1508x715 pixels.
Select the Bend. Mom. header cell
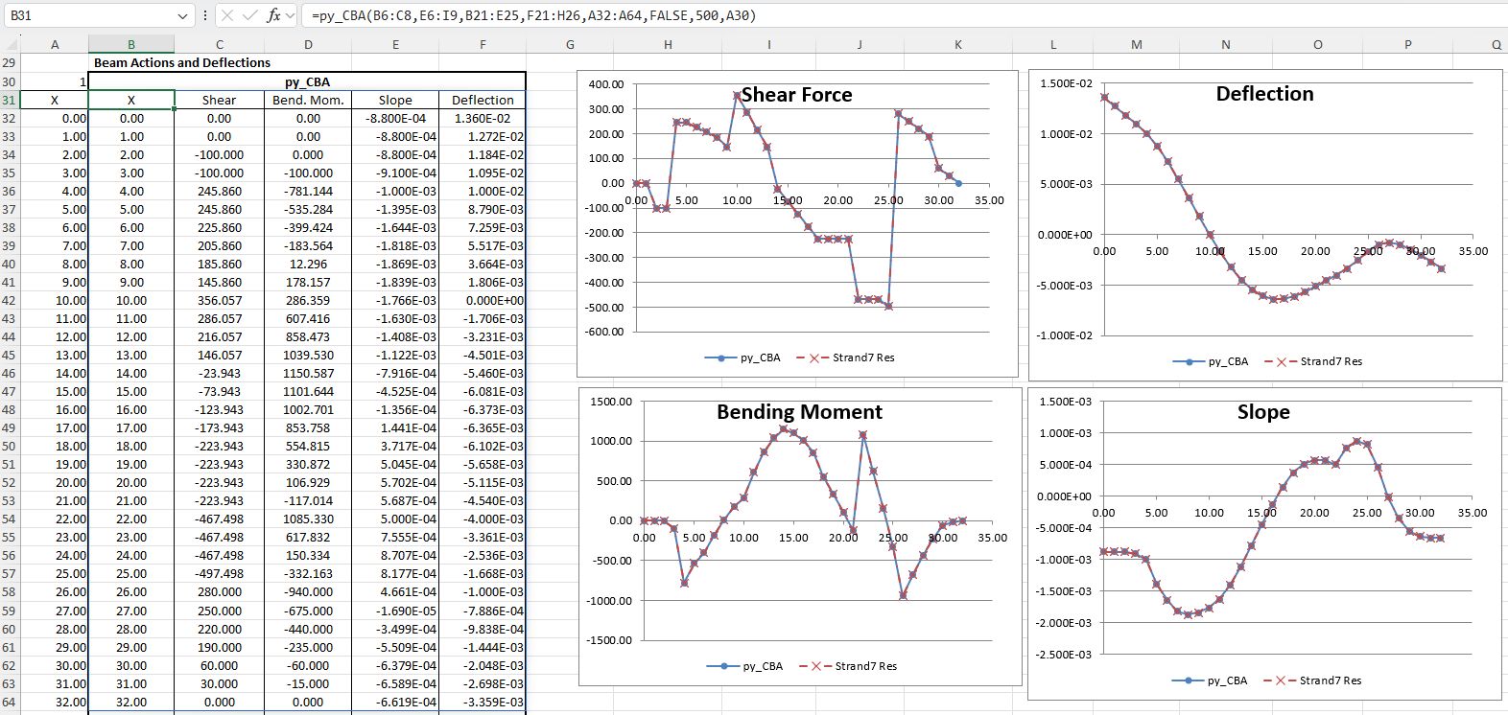click(x=307, y=100)
